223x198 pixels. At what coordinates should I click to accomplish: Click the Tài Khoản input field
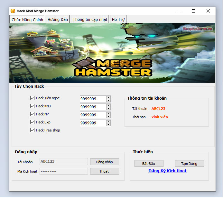[x=64, y=161]
